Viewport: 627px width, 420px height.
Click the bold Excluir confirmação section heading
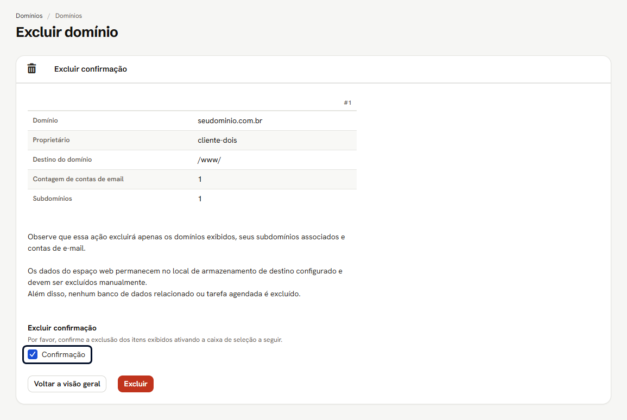(62, 328)
